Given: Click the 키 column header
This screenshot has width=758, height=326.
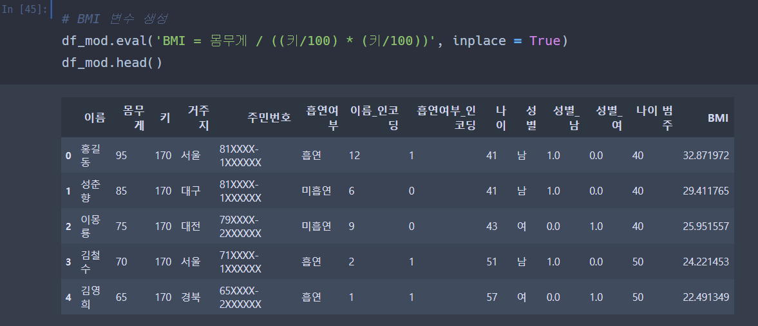Looking at the screenshot, I should click(165, 117).
